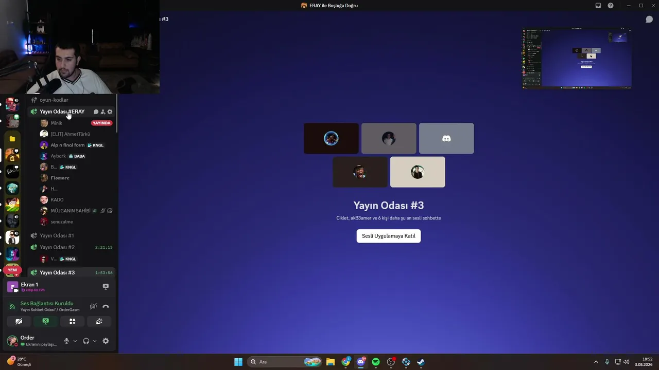Open the yellow server folder
The width and height of the screenshot is (659, 370).
(x=12, y=139)
